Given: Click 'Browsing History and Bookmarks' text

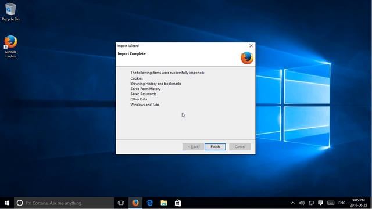Looking at the screenshot, I should [156, 84].
